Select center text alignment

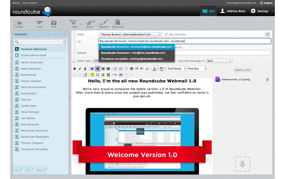pyautogui.click(x=98, y=69)
